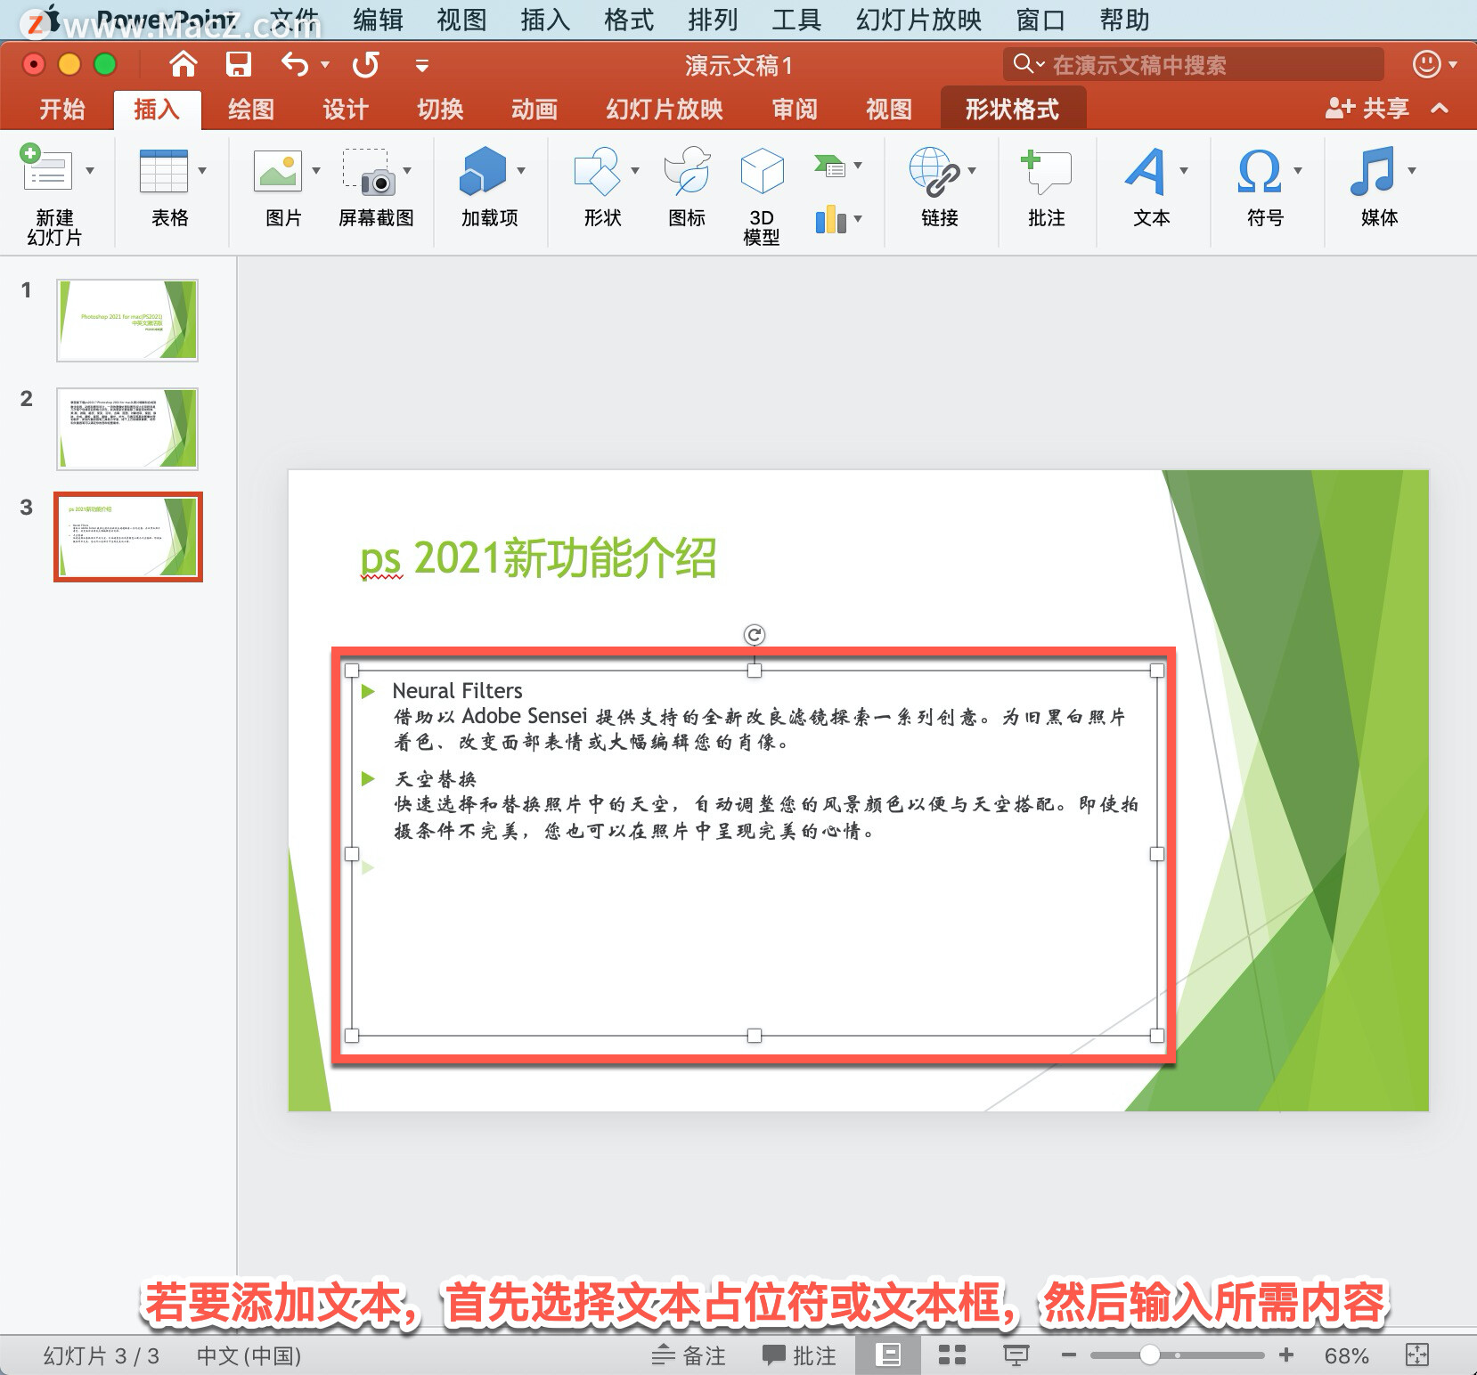This screenshot has height=1375, width=1477.
Task: Switch to the 开始 ribbon tab
Action: click(x=61, y=110)
